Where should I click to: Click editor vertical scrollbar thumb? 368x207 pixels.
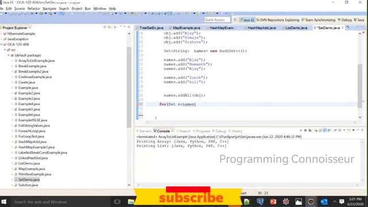tap(360, 86)
